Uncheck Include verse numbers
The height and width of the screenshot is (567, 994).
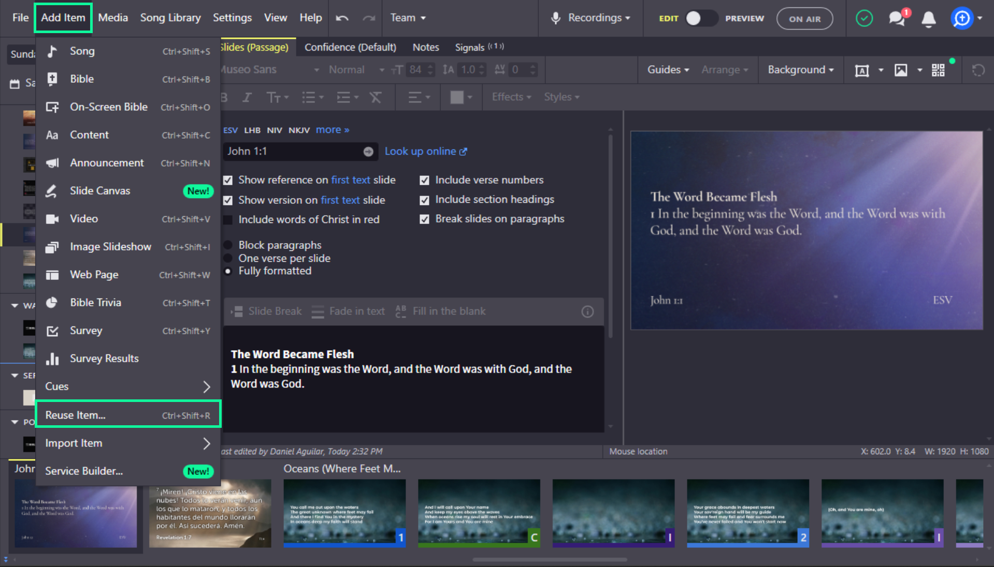[424, 180]
